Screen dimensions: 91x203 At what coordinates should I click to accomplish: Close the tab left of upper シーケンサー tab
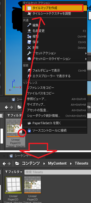tap(6, 100)
